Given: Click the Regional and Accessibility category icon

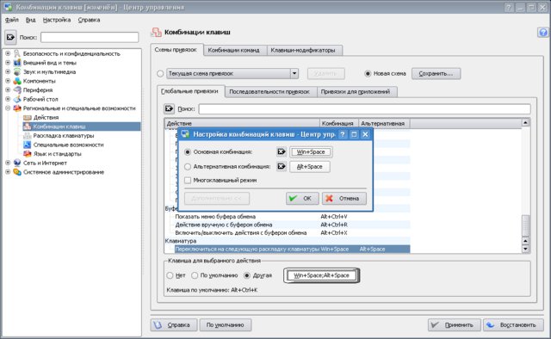Looking at the screenshot, I should (x=17, y=108).
